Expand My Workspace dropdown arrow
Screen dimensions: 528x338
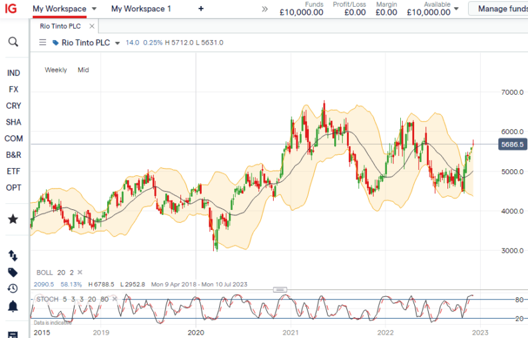[x=95, y=9]
